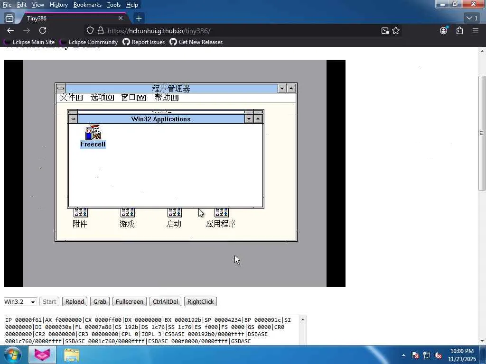Open the Win3.2 system dropdown
This screenshot has height=364, width=486.
click(x=20, y=302)
